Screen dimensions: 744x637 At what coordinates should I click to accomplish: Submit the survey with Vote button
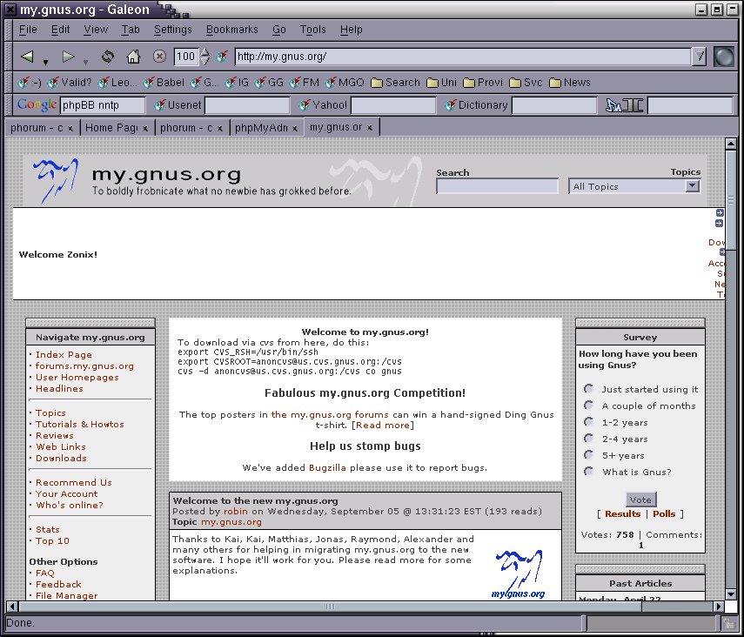tap(640, 500)
